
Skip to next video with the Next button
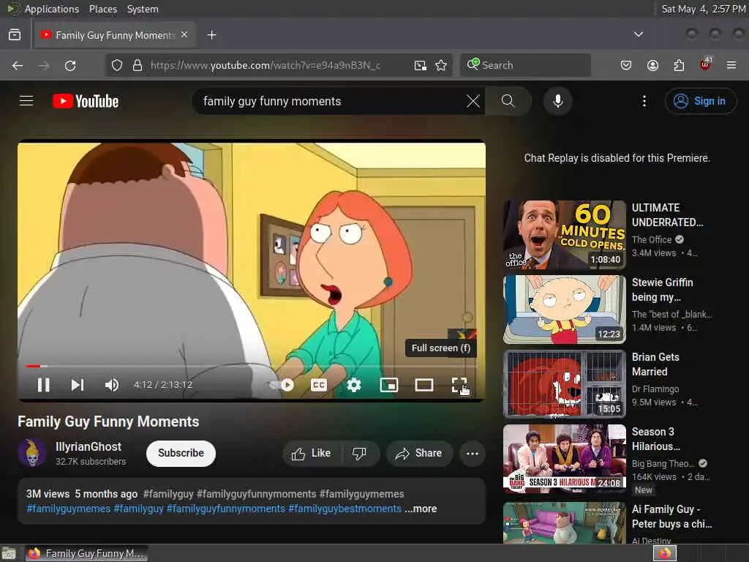(78, 385)
